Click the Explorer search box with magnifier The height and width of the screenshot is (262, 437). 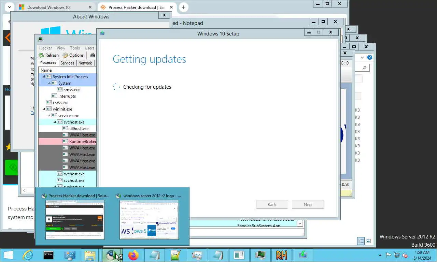(x=362, y=68)
